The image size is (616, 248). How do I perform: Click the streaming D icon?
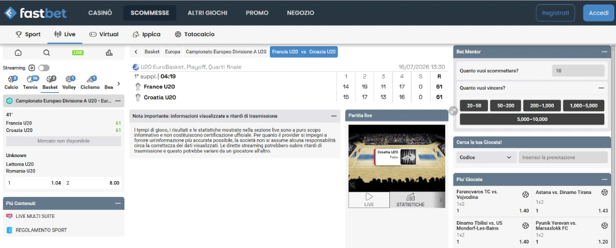[x=32, y=68]
